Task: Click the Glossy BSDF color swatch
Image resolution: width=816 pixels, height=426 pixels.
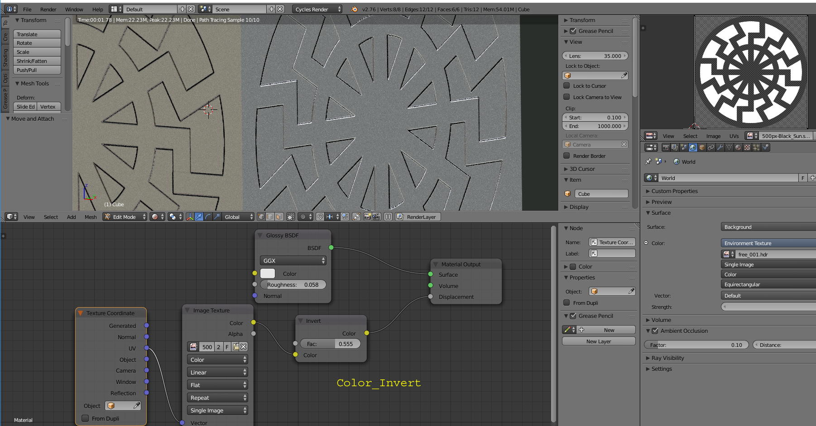Action: (x=268, y=274)
